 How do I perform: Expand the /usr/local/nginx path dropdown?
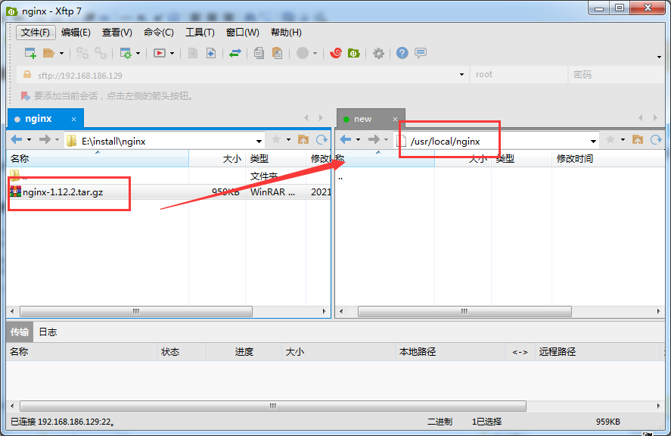coord(593,142)
